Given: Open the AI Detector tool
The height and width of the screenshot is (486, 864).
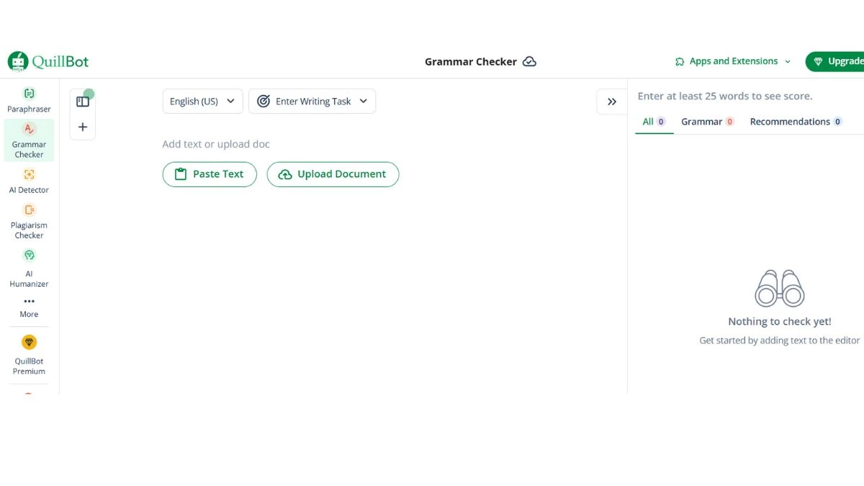Looking at the screenshot, I should click(29, 181).
